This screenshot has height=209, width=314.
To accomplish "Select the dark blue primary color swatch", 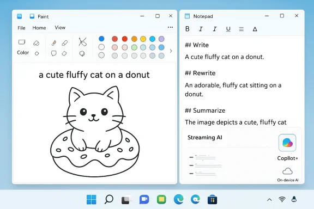I will (x=101, y=39).
